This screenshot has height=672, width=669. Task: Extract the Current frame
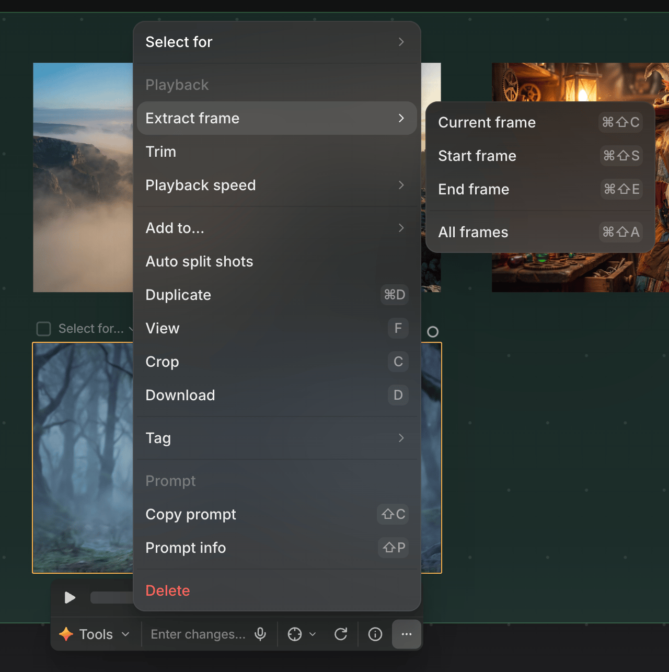click(540, 122)
